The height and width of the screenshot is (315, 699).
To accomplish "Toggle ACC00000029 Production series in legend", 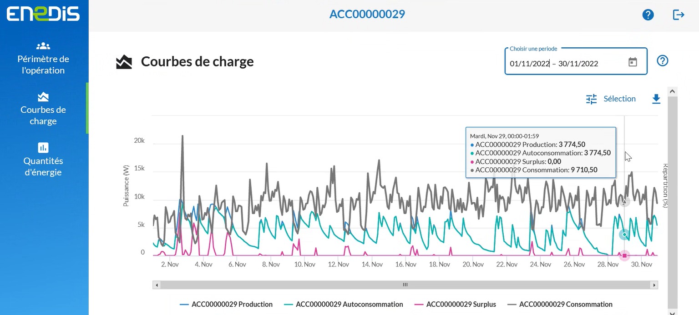I will coord(226,304).
